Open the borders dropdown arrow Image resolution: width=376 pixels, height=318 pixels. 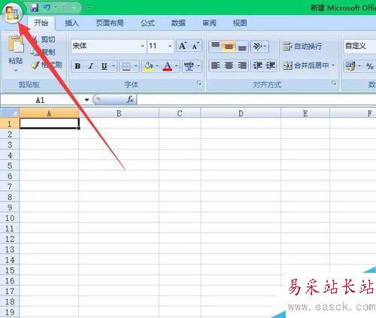point(135,66)
